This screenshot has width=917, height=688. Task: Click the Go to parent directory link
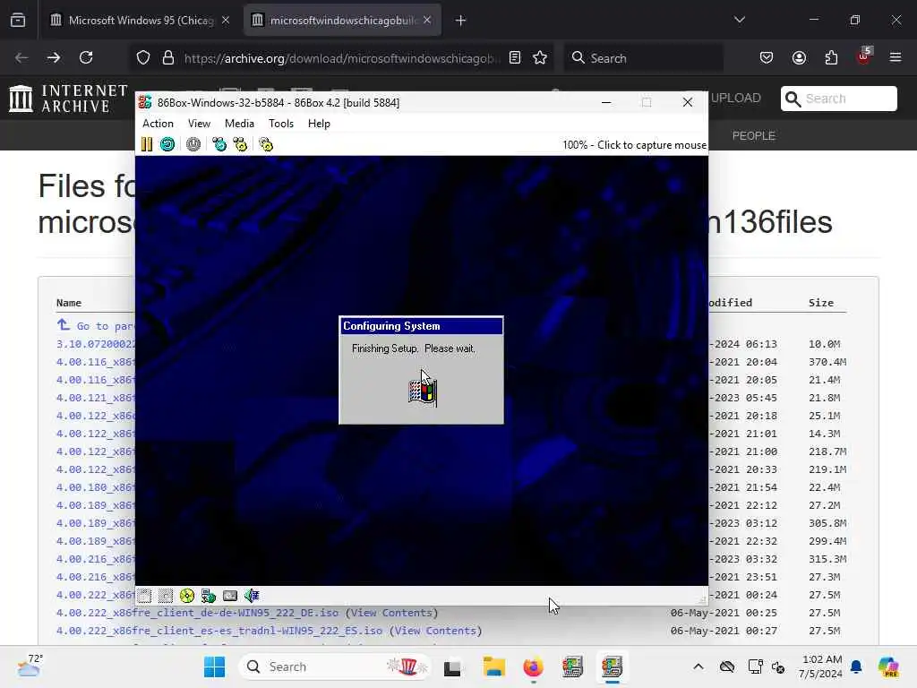96,326
